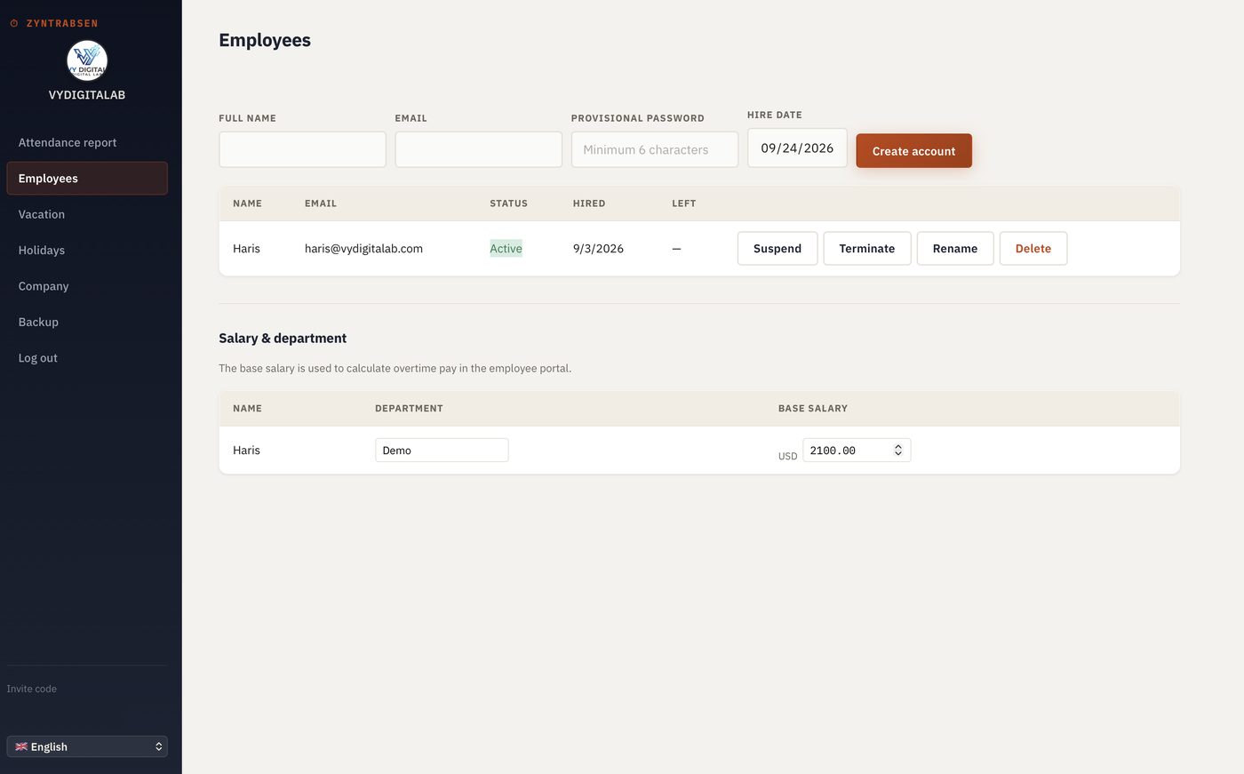Click the Salary & department heading
The width and height of the screenshot is (1244, 774).
coord(283,339)
